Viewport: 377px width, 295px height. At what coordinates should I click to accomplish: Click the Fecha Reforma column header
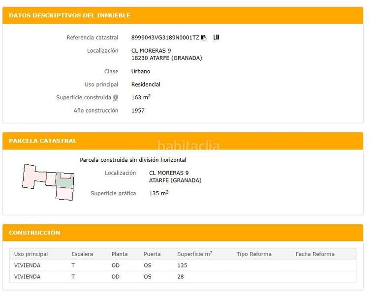(x=315, y=254)
